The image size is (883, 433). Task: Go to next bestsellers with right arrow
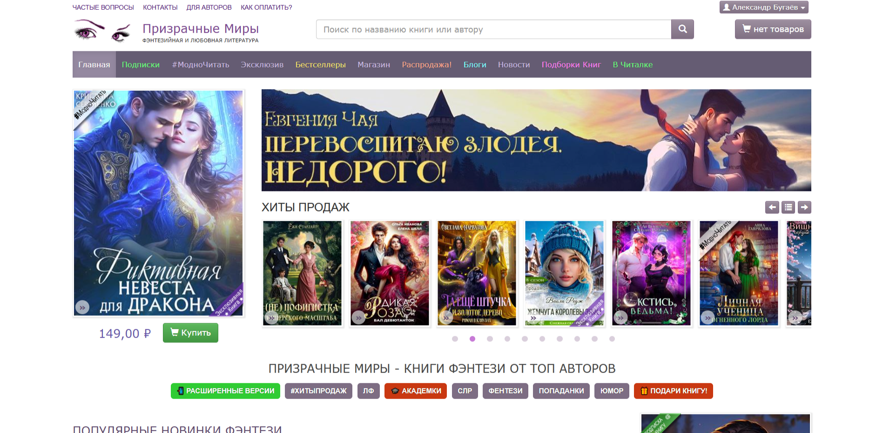804,207
